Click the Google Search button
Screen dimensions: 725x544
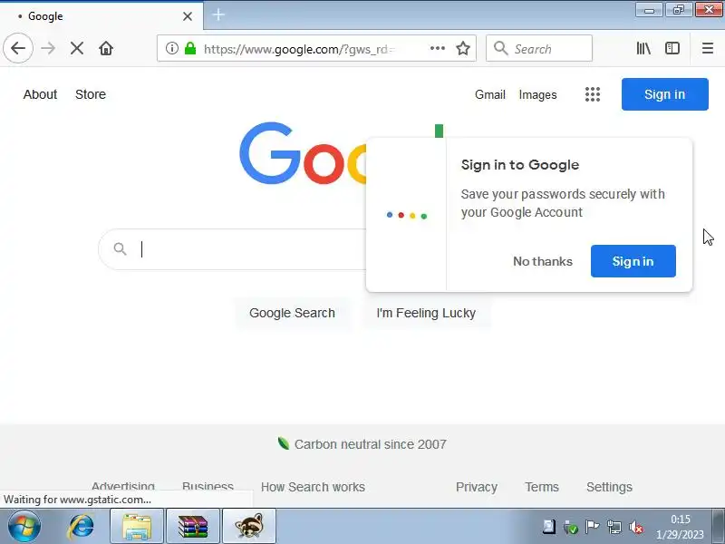point(292,313)
